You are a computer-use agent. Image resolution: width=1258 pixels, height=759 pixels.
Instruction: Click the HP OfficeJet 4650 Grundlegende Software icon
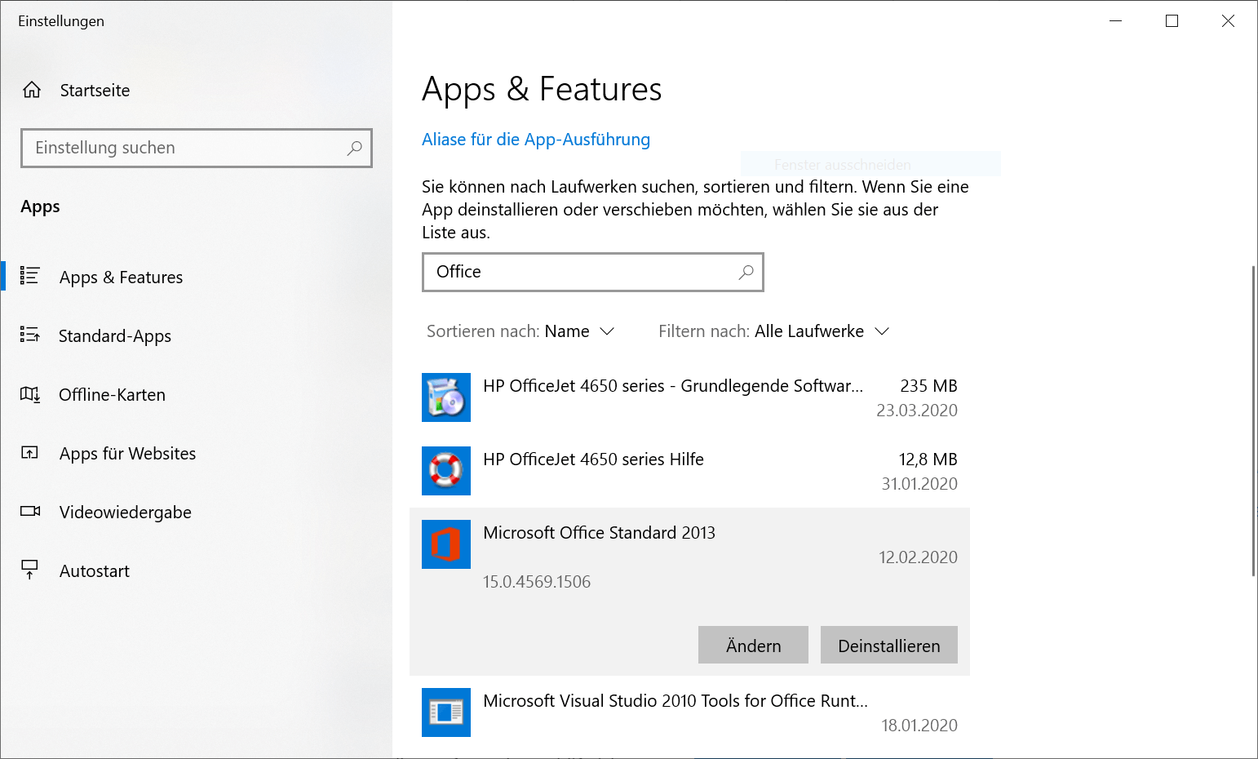tap(446, 397)
